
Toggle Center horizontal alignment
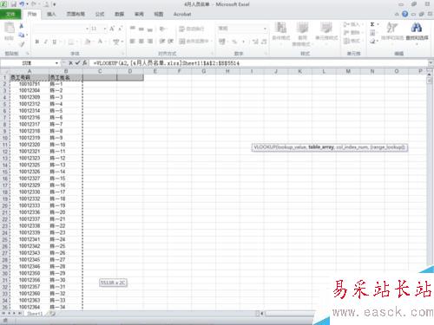click(141, 42)
